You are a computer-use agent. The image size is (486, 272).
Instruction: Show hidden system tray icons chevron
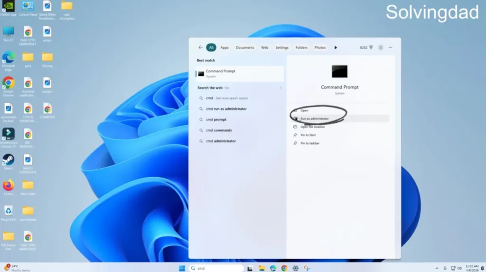(x=445, y=268)
